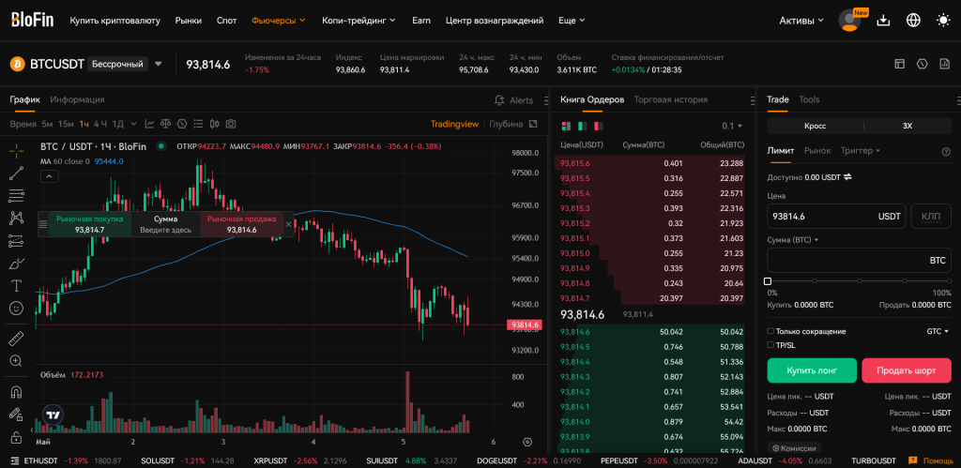Switch theme with sun icon
The image size is (961, 468).
[x=943, y=21]
